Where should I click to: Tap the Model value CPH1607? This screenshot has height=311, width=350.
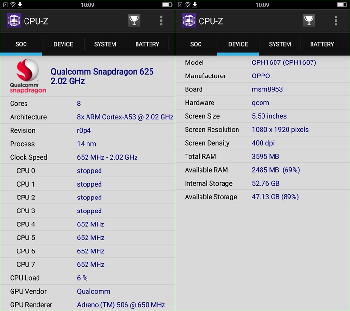pyautogui.click(x=284, y=62)
